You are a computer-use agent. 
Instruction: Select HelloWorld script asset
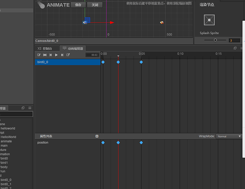coord(8,137)
